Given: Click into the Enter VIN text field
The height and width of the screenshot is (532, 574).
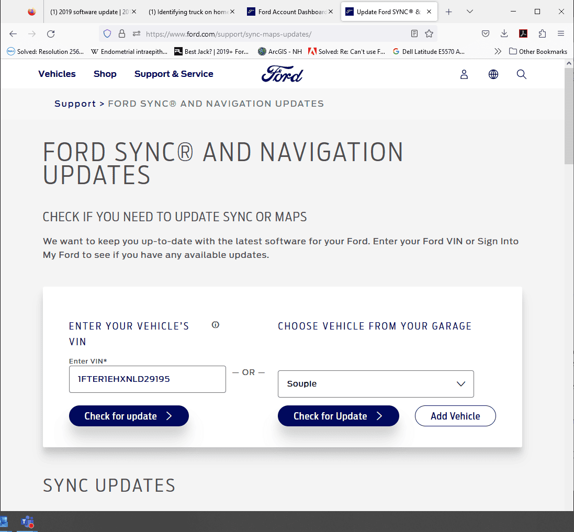Looking at the screenshot, I should coord(147,379).
